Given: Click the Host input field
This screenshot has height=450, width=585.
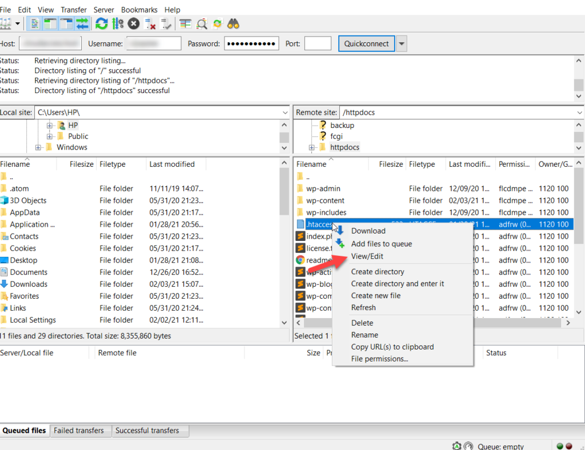Looking at the screenshot, I should [50, 43].
